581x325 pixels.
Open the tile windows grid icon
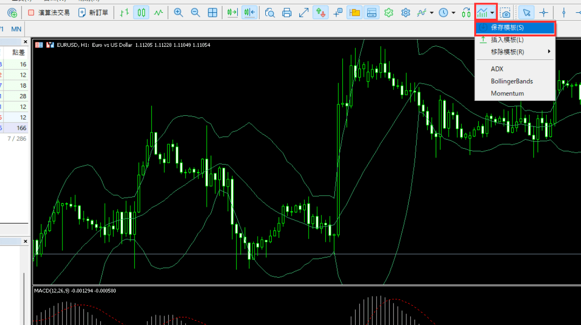212,13
